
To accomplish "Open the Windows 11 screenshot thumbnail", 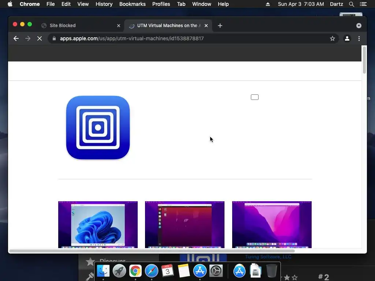I will tap(98, 225).
